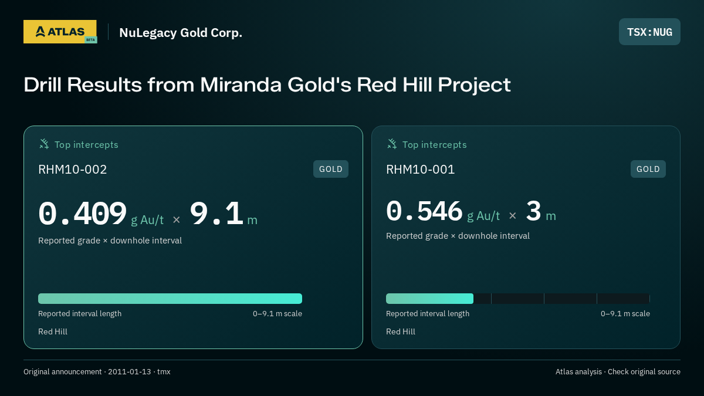This screenshot has height=396, width=704.
Task: Click the Red Hill label on the RHM10-001 card
Action: click(401, 331)
